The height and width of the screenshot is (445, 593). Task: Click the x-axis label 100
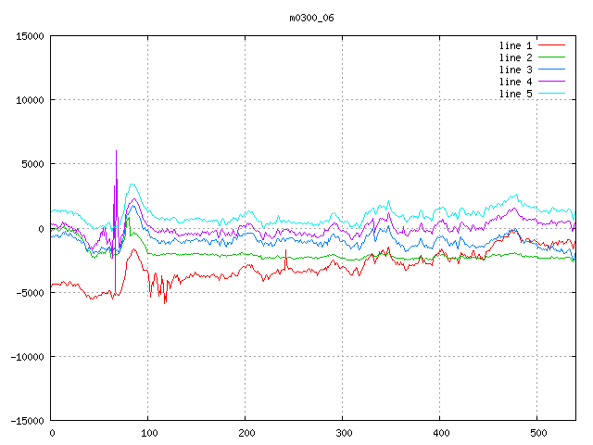149,433
